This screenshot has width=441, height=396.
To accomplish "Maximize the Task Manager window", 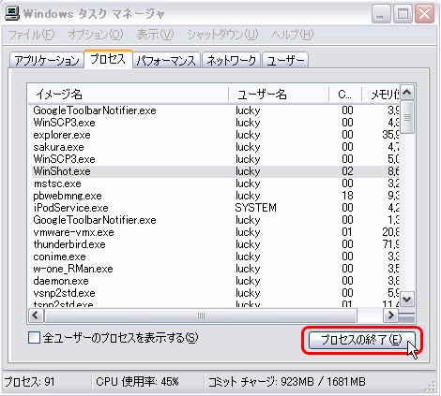I will click(x=403, y=14).
